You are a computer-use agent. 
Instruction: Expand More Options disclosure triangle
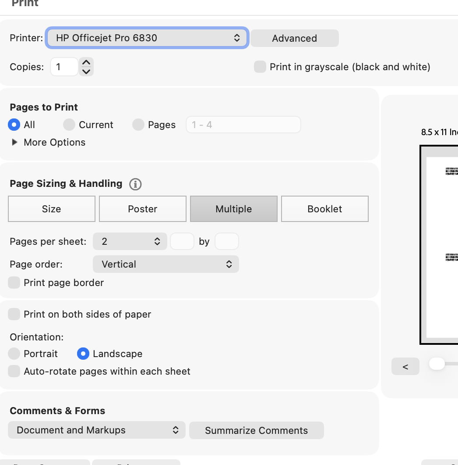(14, 142)
